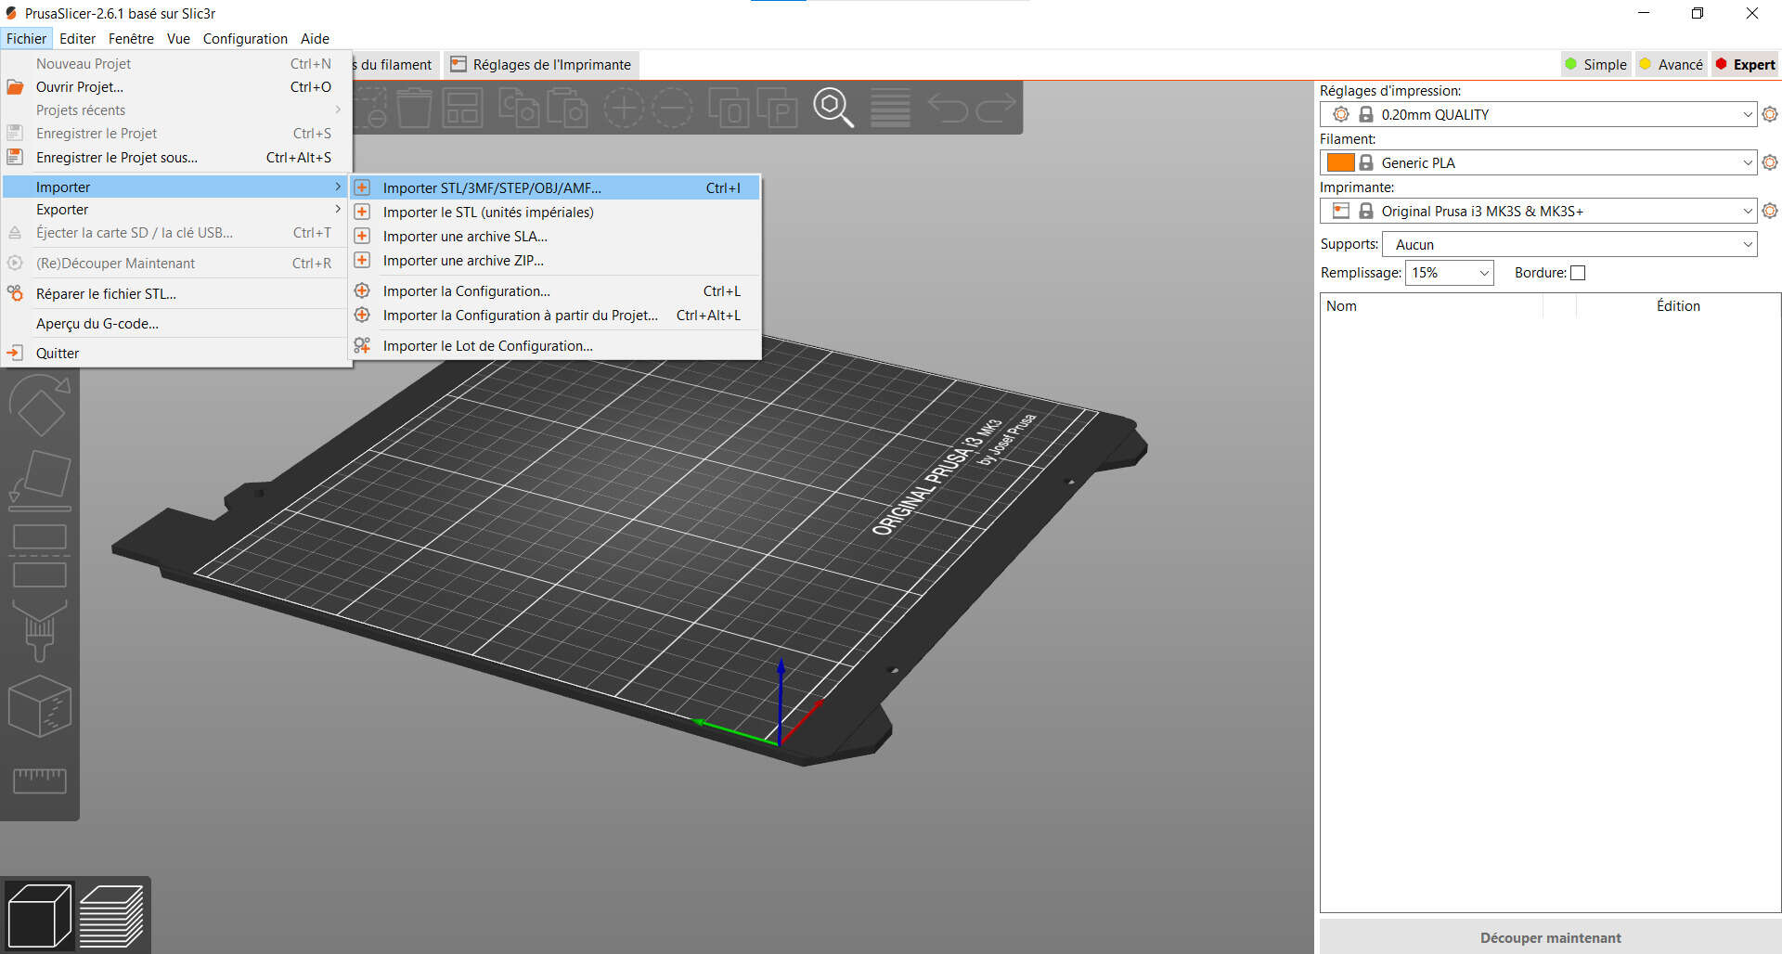Open the Generic PLA filament dropdown
1782x954 pixels.
tap(1538, 162)
